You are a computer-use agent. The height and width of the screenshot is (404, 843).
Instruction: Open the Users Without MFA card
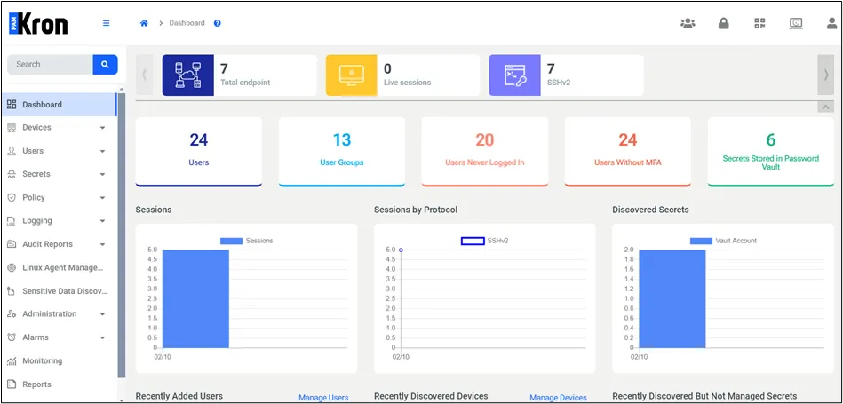[x=627, y=152]
